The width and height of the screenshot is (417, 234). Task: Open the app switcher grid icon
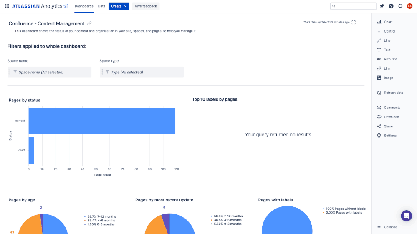[x=7, y=6]
